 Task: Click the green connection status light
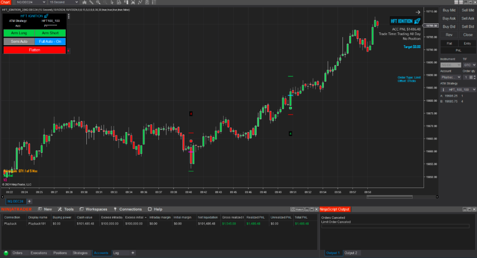coord(6,253)
